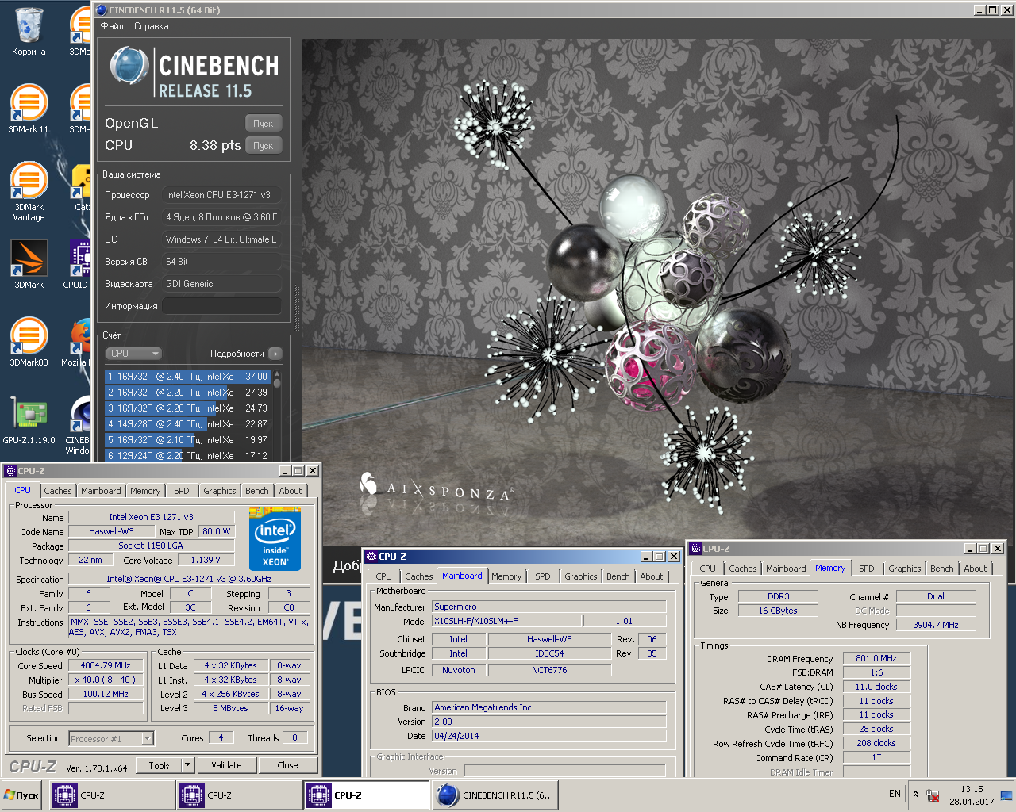Click the CPU-Z CPU window title icon

10,471
